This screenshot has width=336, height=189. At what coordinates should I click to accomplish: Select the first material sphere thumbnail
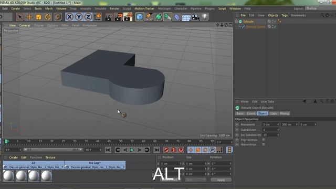(x=9, y=176)
